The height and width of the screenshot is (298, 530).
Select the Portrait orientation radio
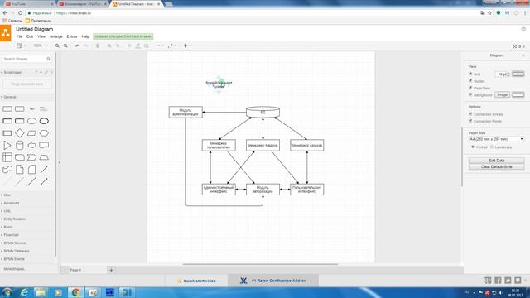[473, 147]
